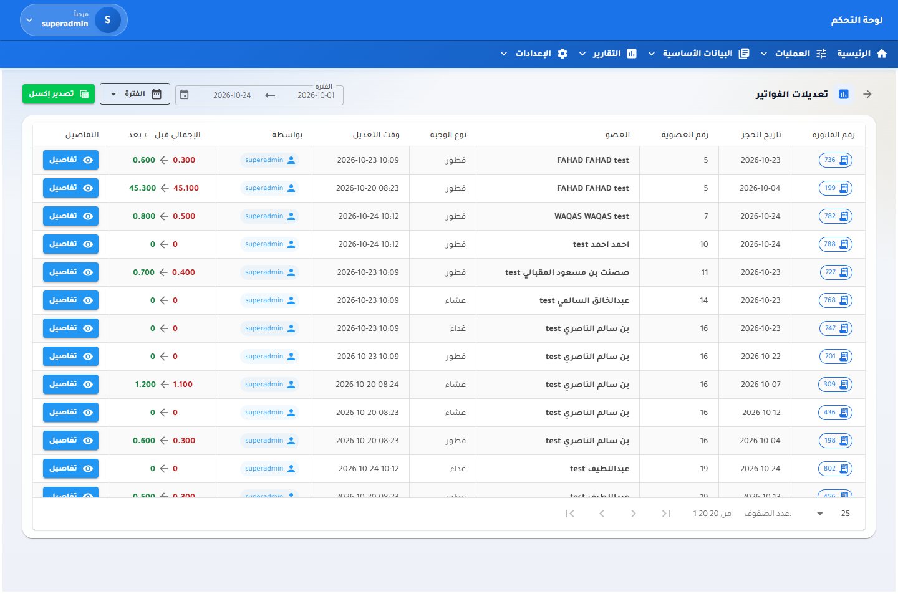Click the وقت التعديل column header

point(376,135)
